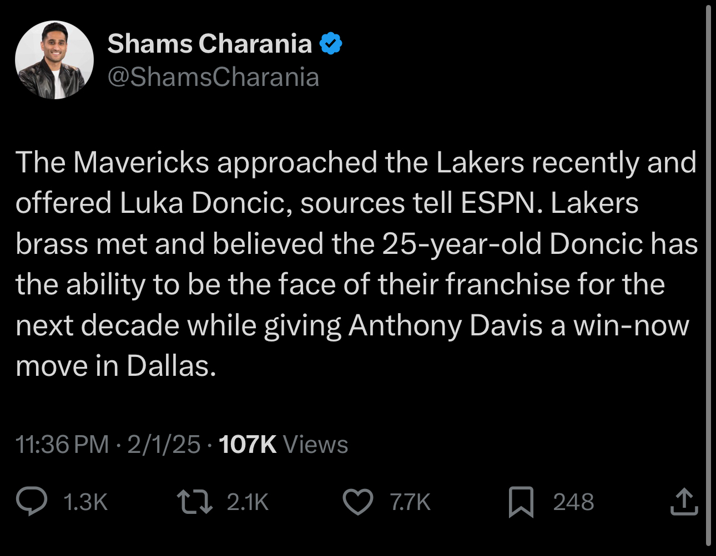This screenshot has width=716, height=556.
Task: Click the 2.1K reposts count
Action: pyautogui.click(x=248, y=502)
